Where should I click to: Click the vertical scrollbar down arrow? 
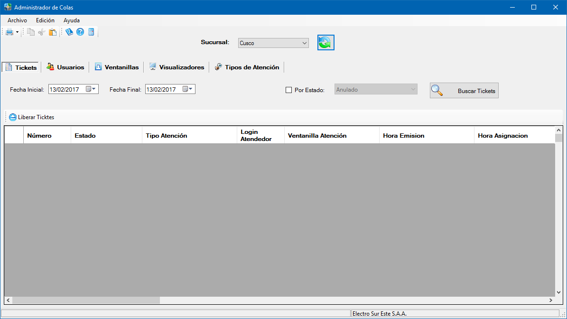click(558, 292)
